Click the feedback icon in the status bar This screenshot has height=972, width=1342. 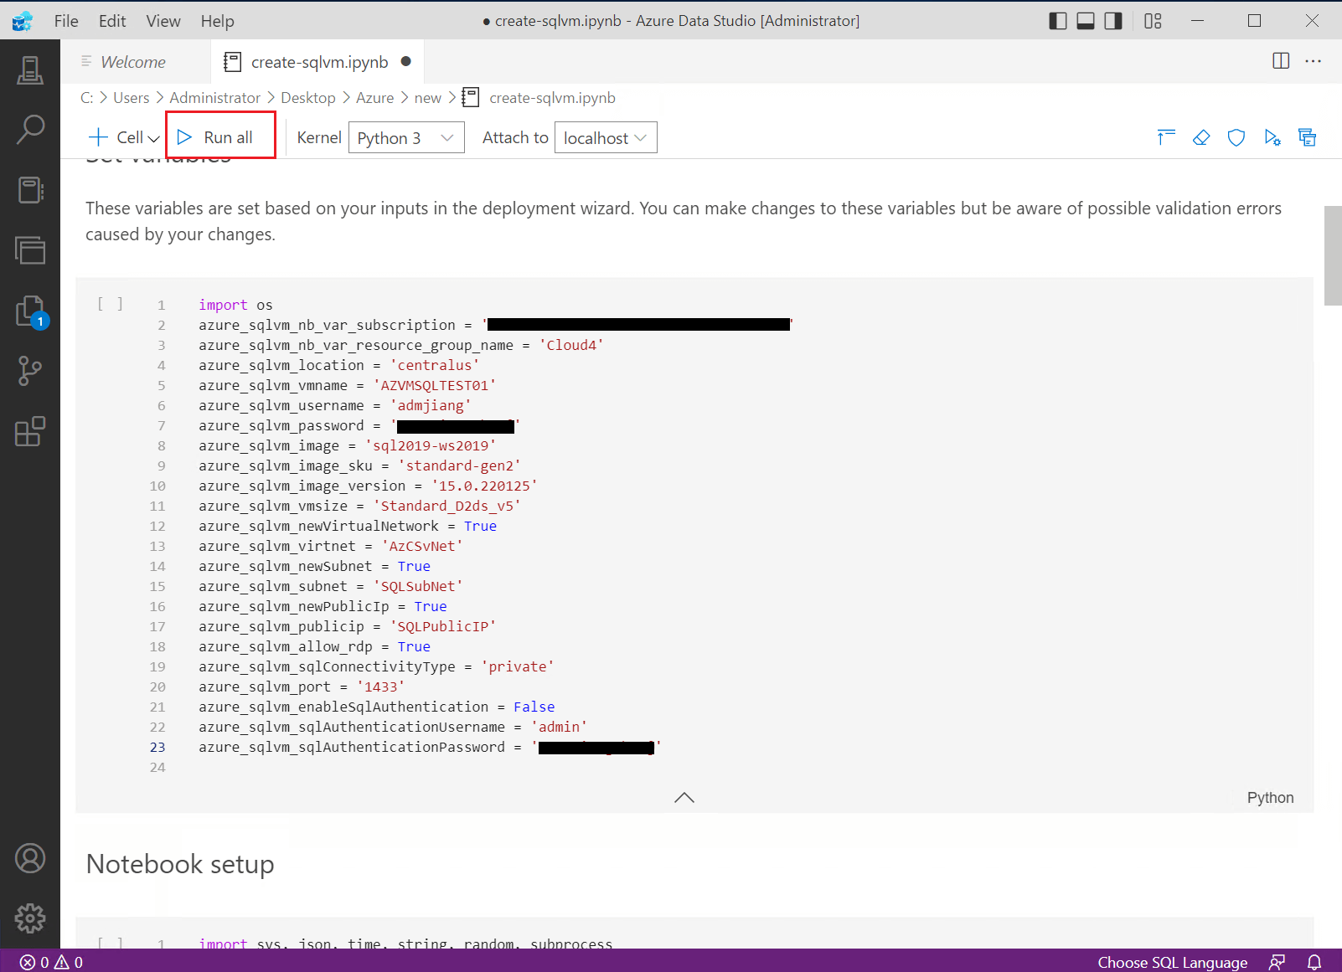click(1277, 963)
